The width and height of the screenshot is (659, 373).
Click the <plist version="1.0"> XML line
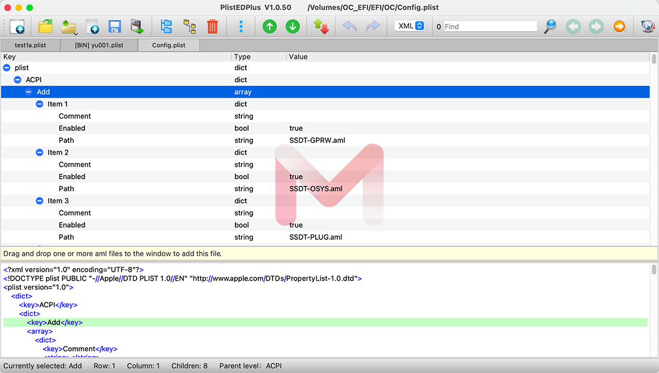38,287
